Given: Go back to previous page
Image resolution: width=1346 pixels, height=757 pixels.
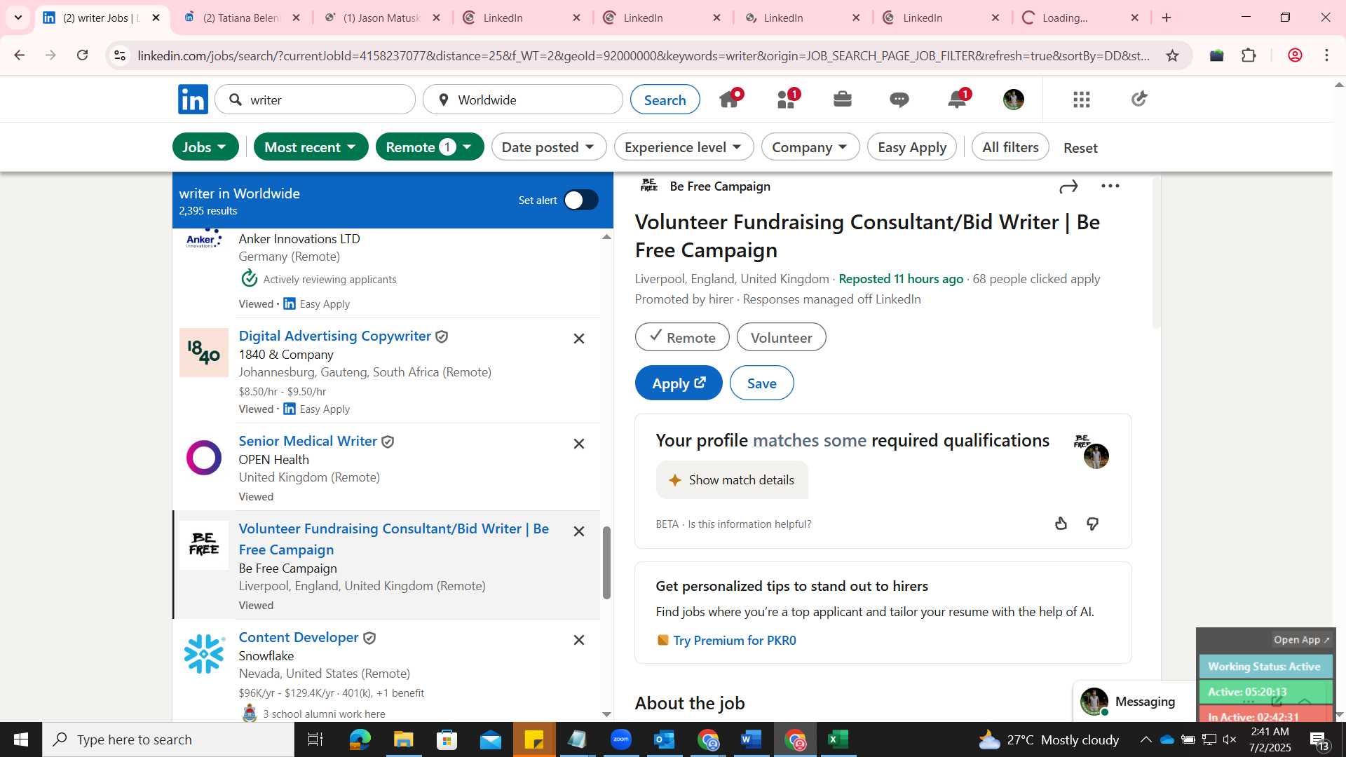Looking at the screenshot, I should (20, 55).
